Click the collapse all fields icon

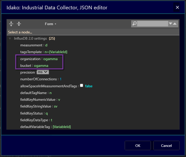(19, 24)
